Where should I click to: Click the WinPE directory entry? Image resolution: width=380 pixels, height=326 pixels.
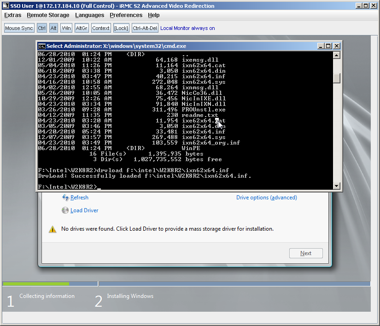pos(191,148)
